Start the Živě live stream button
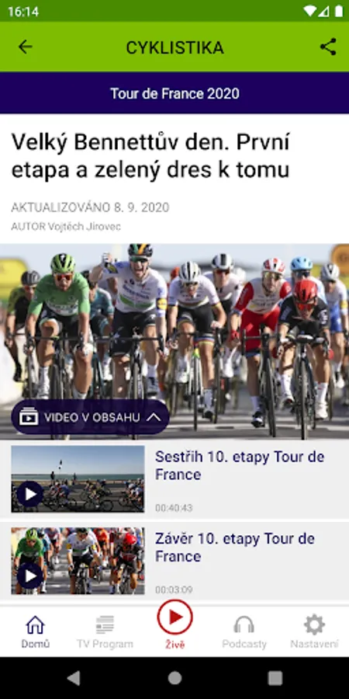Image resolution: width=349 pixels, height=699 pixels. click(x=175, y=617)
